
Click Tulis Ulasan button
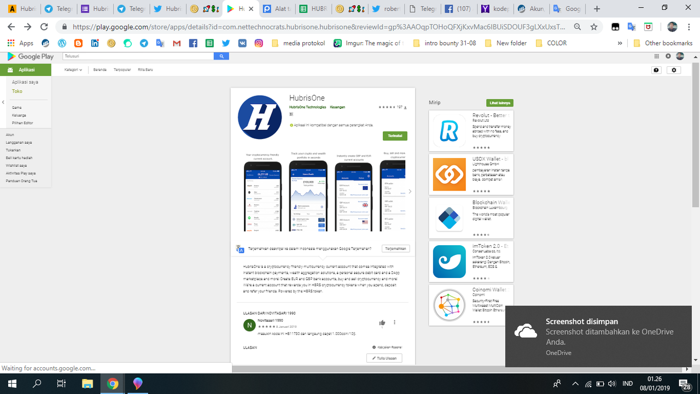[384, 358]
